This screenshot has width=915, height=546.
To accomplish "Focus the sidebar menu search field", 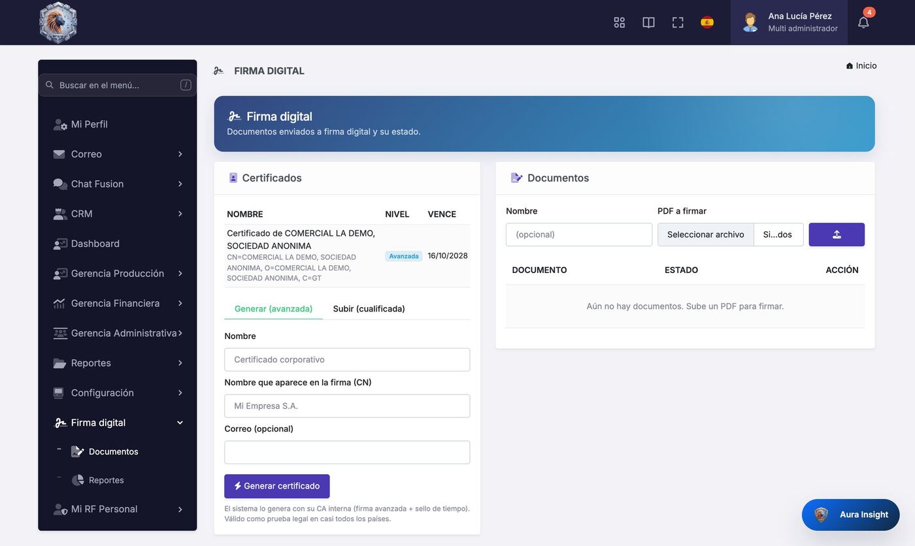I will [x=118, y=85].
